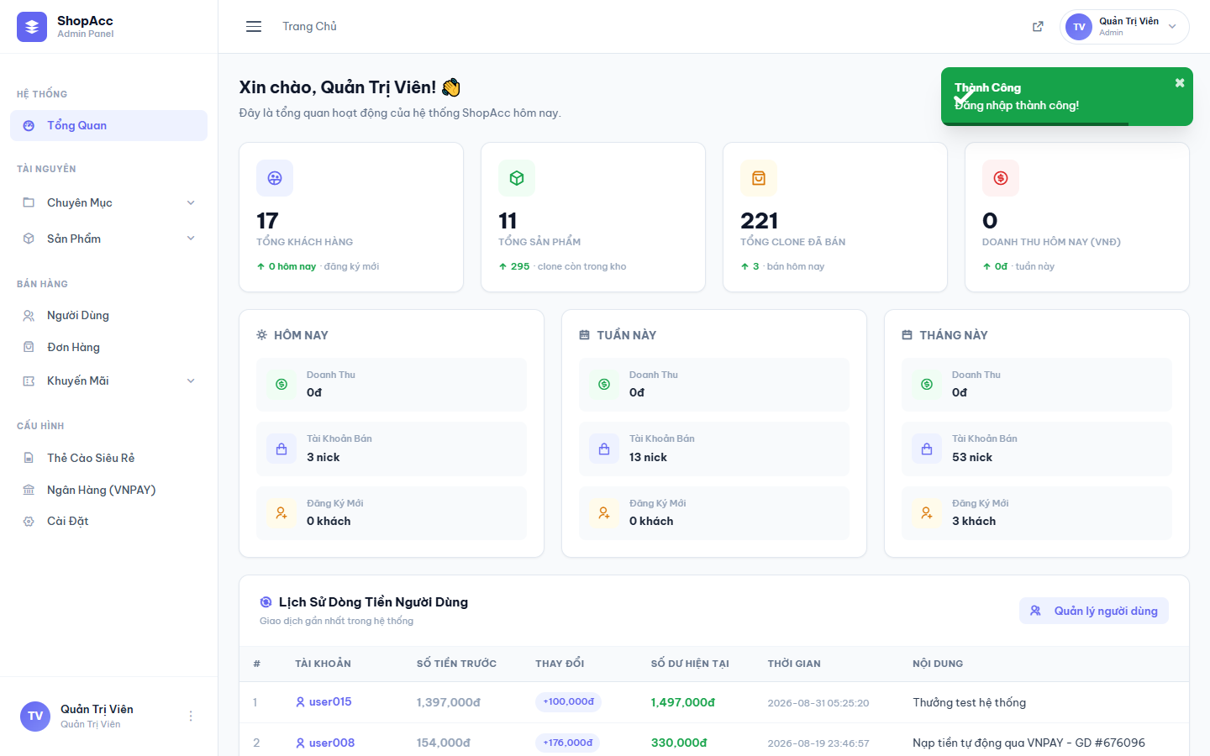The height and width of the screenshot is (756, 1210).
Task: Click the ShopAcc brand name
Action: [85, 21]
